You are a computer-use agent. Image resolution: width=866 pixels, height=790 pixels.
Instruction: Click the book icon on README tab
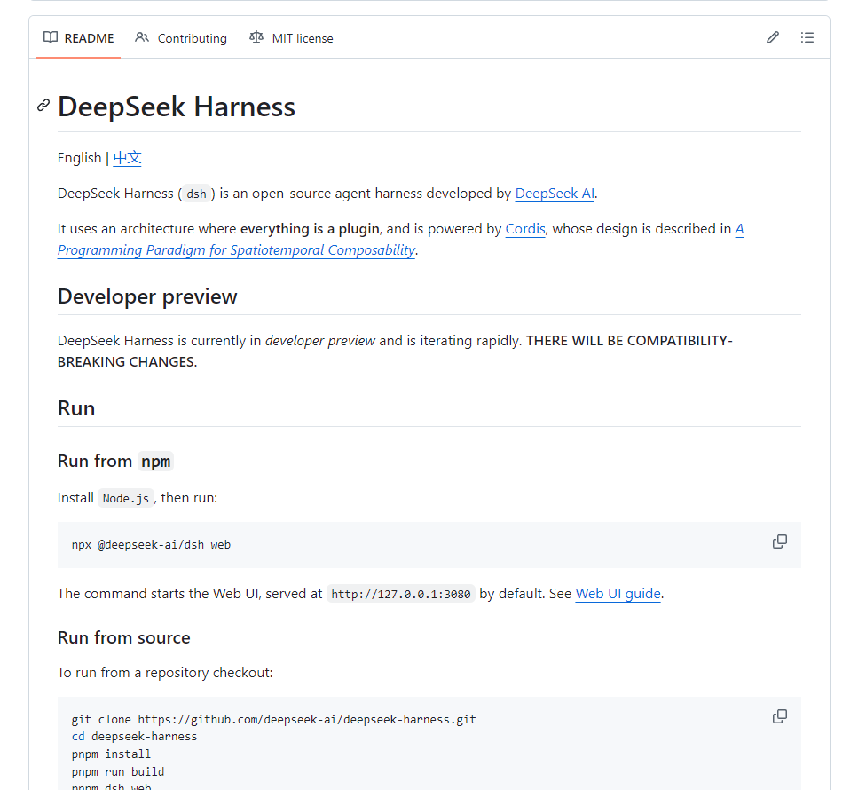click(x=51, y=37)
